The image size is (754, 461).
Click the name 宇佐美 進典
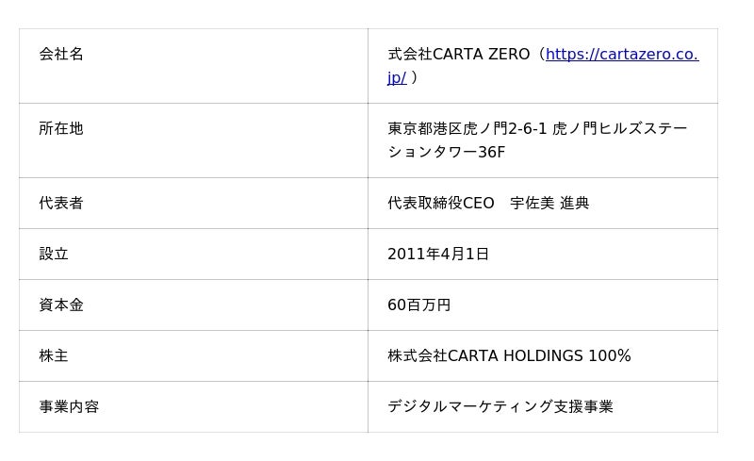coord(549,204)
